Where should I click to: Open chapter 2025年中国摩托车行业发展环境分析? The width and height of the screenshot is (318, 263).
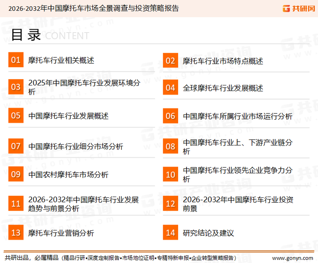coord(84,87)
